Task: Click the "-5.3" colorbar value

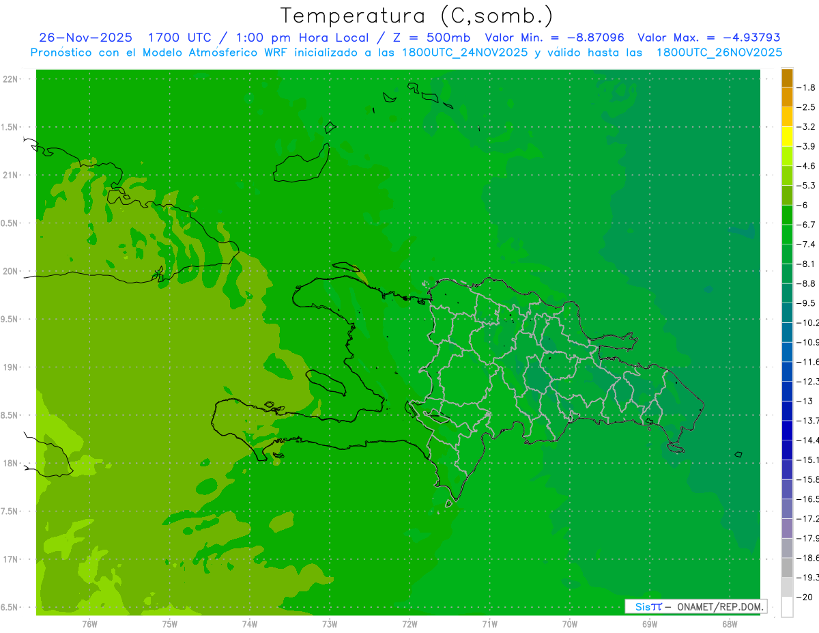Action: (x=806, y=185)
